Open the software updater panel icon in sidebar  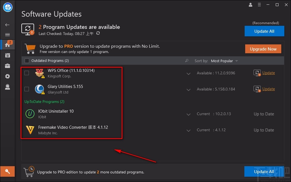coord(7,55)
